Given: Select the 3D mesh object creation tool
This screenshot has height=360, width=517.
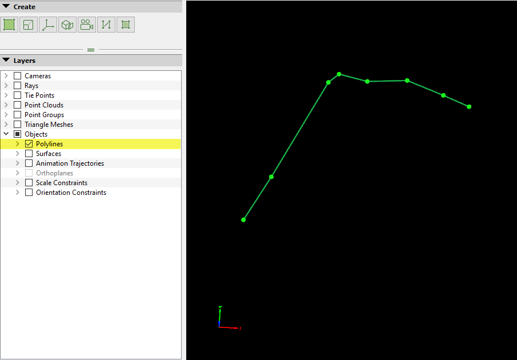Looking at the screenshot, I should [67, 25].
